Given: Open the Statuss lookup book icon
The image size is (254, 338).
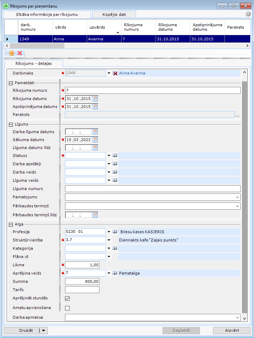Looking at the screenshot, I should (x=115, y=156).
